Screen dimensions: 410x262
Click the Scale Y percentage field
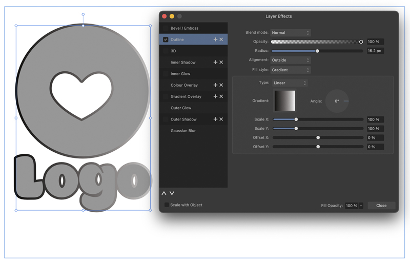(x=375, y=129)
